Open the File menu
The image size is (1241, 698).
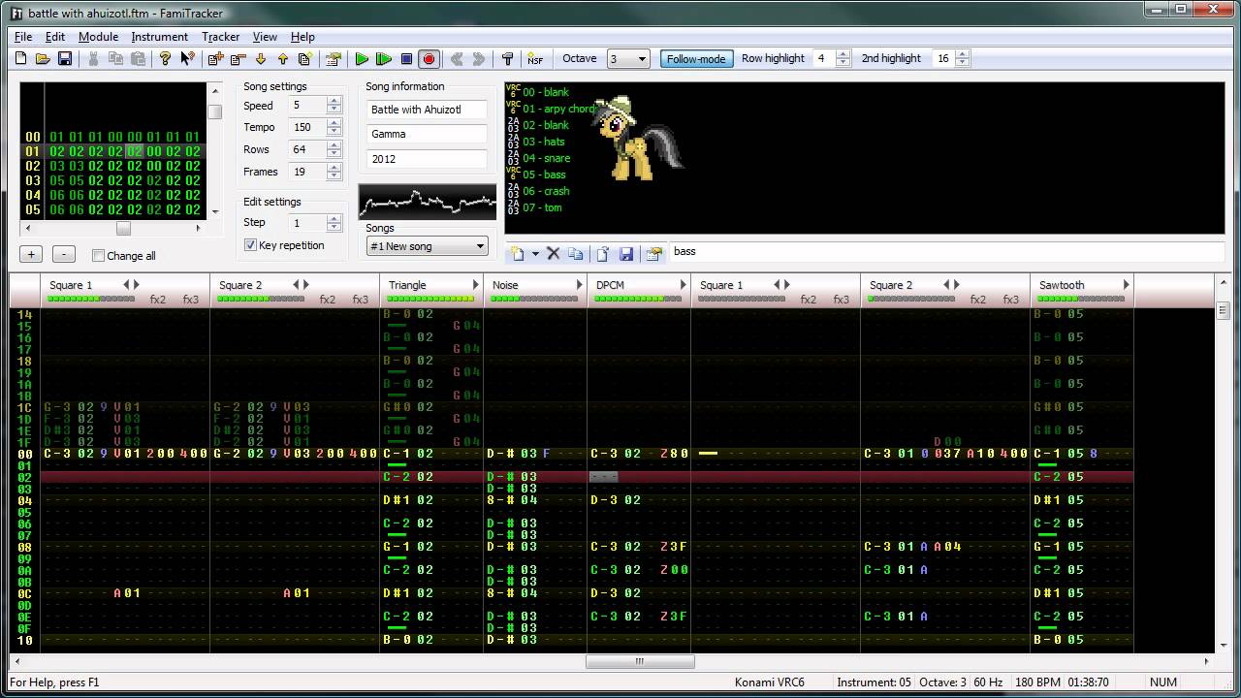coord(23,37)
